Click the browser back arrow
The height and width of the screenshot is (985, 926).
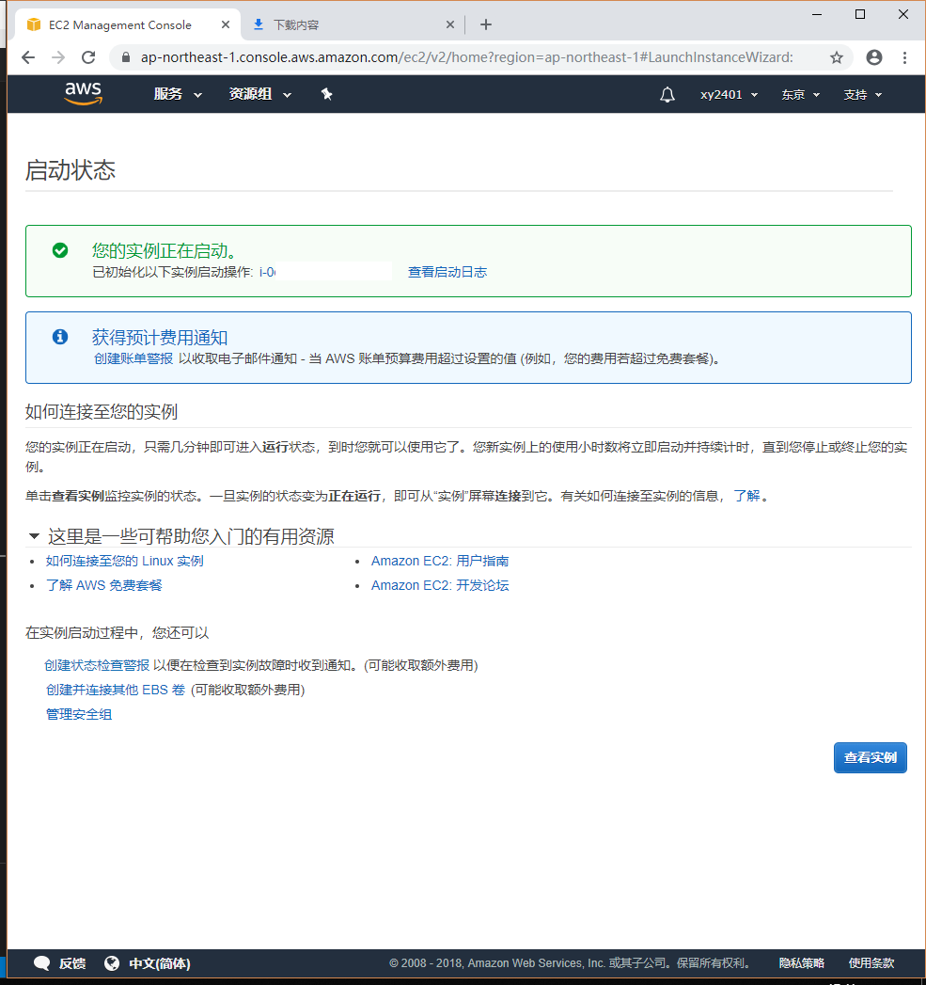tap(28, 57)
